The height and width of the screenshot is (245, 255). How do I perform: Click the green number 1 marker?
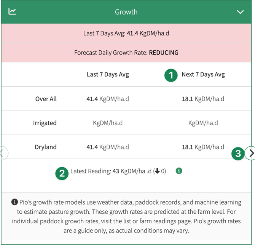point(171,75)
